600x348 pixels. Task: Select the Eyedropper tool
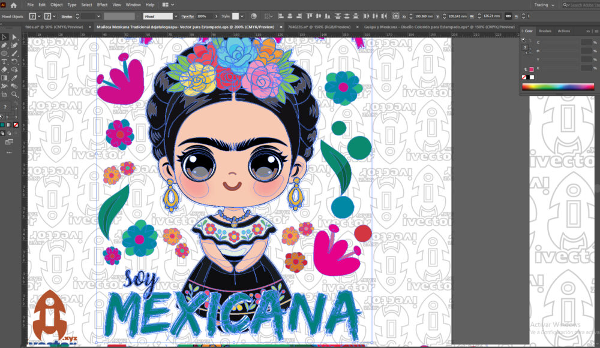point(14,78)
